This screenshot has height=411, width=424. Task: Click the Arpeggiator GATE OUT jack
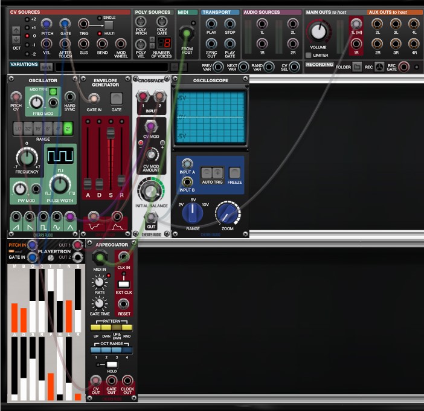coord(111,380)
